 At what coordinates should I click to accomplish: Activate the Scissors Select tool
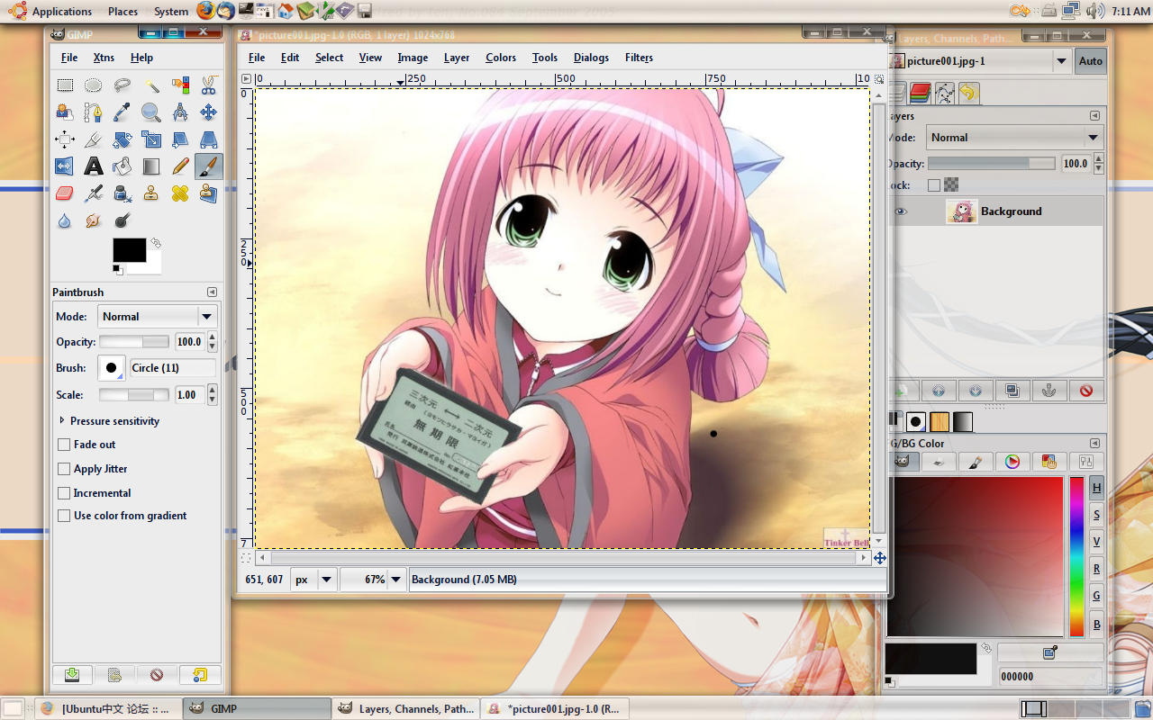208,85
